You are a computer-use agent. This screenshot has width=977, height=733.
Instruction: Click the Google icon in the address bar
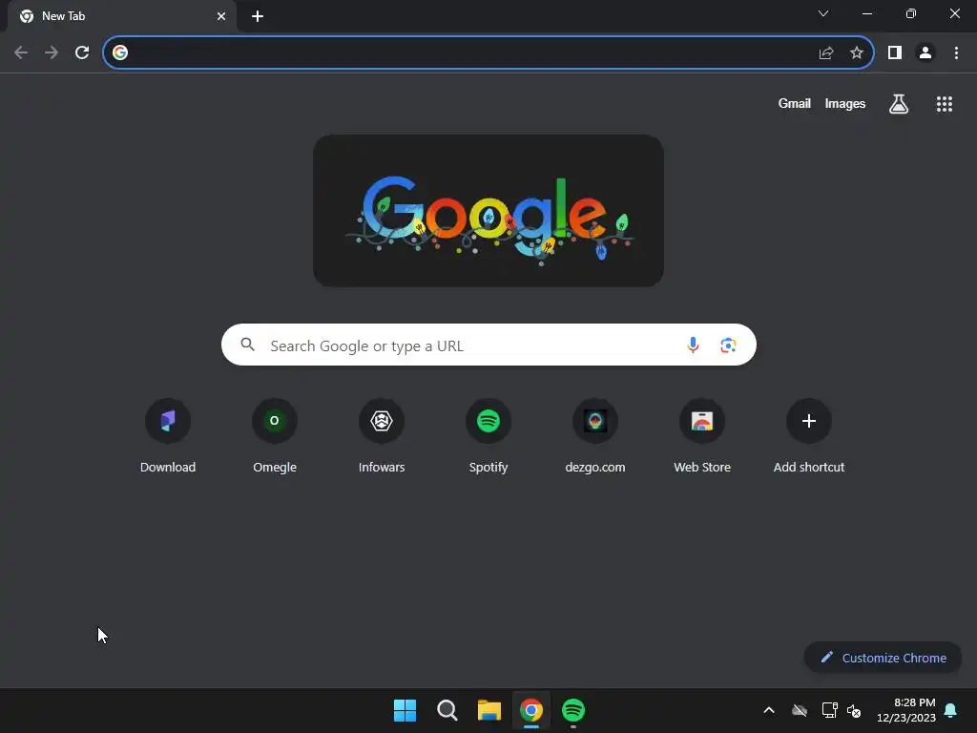coord(120,52)
